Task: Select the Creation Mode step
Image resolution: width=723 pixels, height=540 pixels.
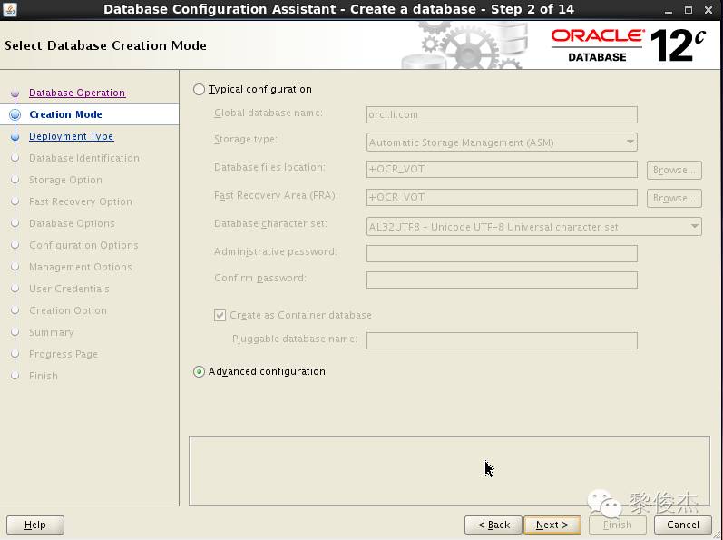Action: pyautogui.click(x=65, y=114)
